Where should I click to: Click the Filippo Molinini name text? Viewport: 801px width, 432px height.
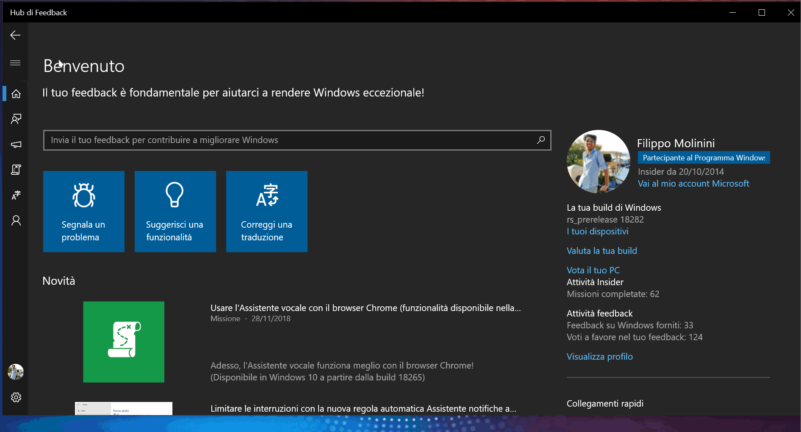point(676,143)
